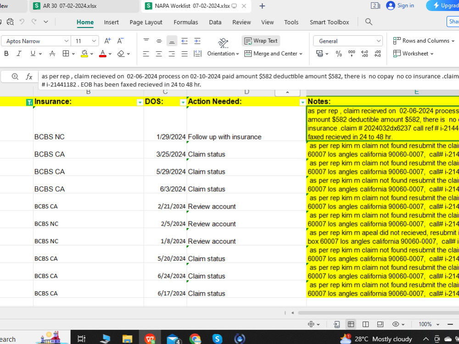Screen dimensions: 459x344
Task: Click the zoom magnifier beside formula bar
Action: point(15,77)
